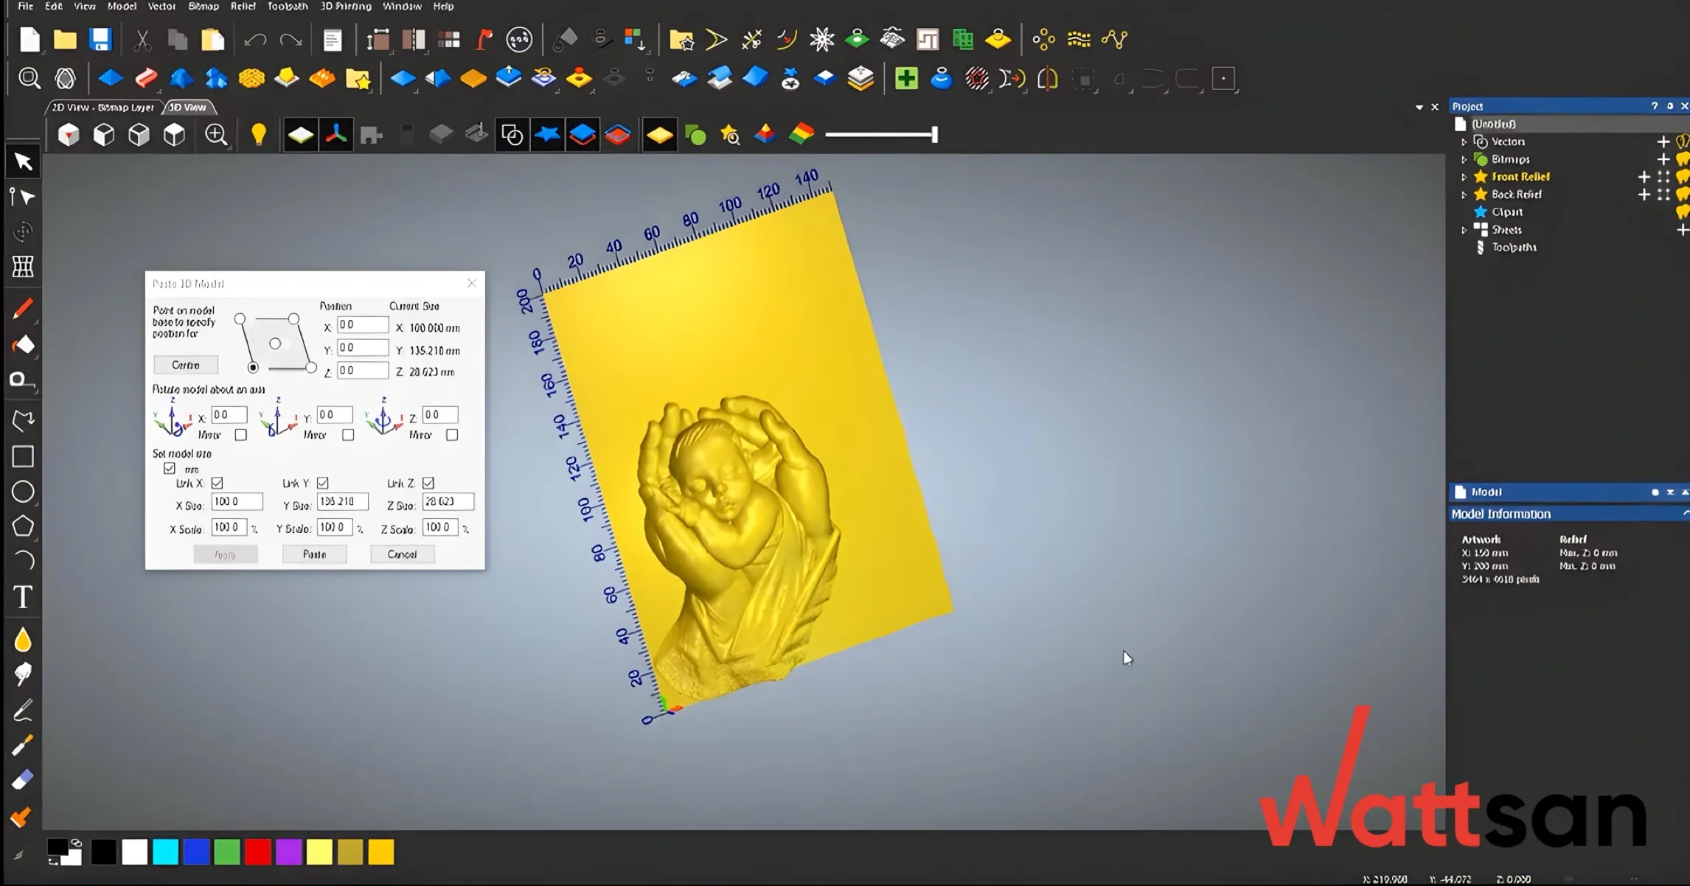1690x886 pixels.
Task: Open the view tabs dropdown arrow
Action: coord(1419,107)
